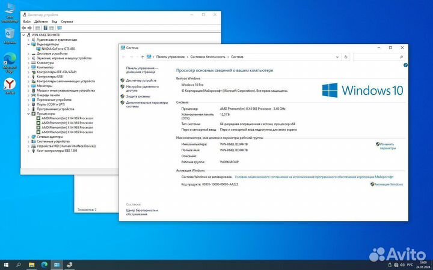Select Устройства HID (Human Interface Devices)

click(66, 146)
